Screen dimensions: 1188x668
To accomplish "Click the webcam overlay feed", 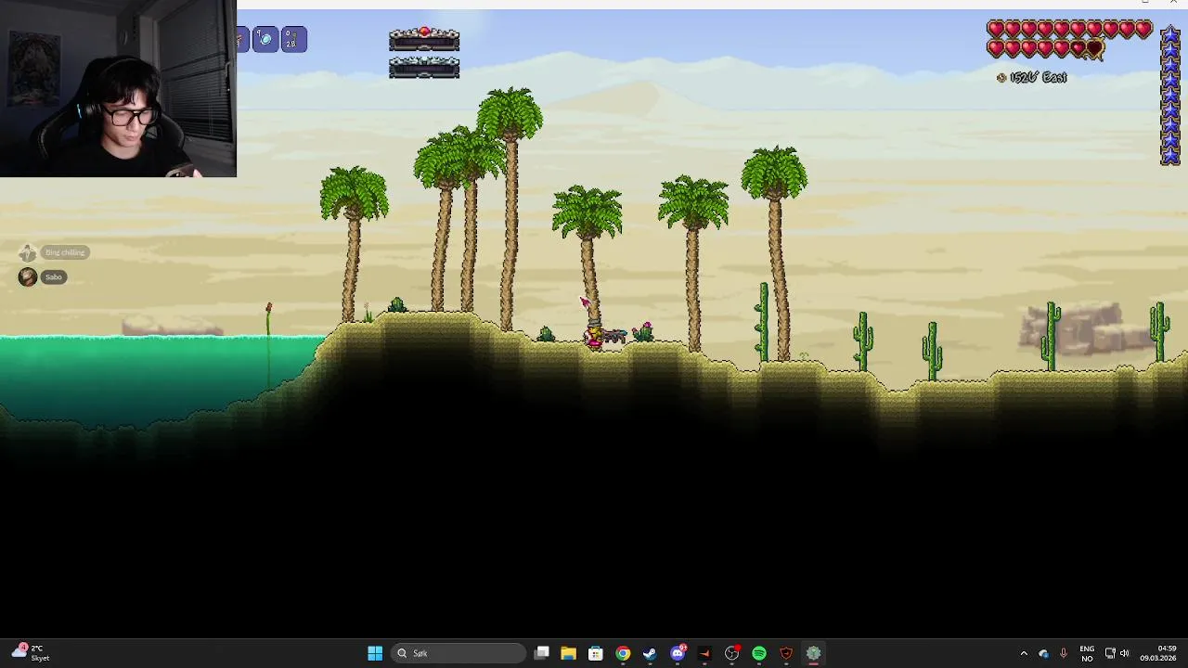I will click(x=118, y=88).
